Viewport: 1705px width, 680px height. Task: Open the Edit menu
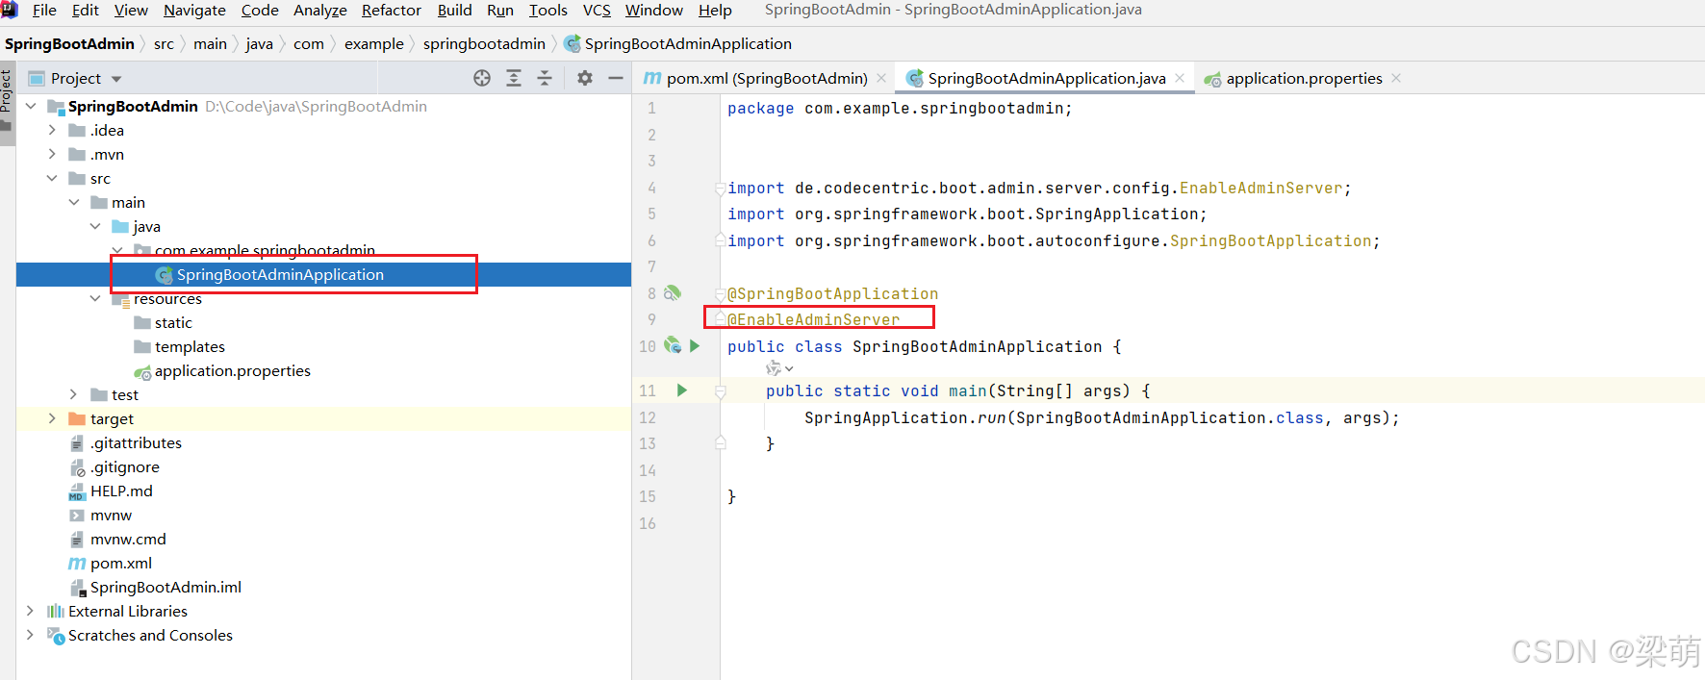point(85,10)
